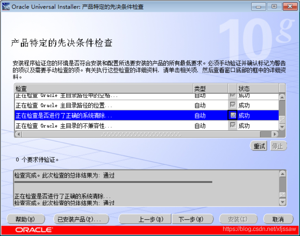Toggle checkbox for Oracle 主目录的不兼容性 check
300x236 pixels.
[x=233, y=125]
